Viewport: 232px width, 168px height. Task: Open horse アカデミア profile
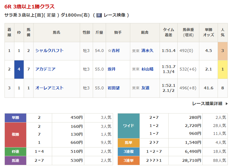(x=45, y=69)
